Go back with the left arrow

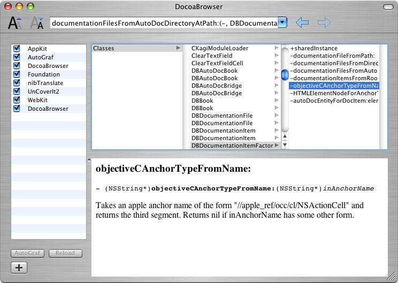(302, 22)
